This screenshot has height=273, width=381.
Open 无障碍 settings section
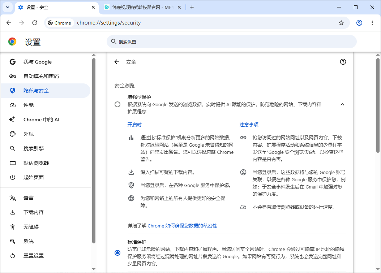pos(46,227)
